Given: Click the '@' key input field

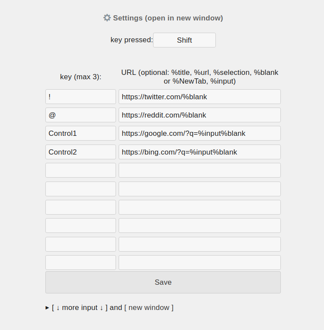Looking at the screenshot, I should tap(81, 115).
